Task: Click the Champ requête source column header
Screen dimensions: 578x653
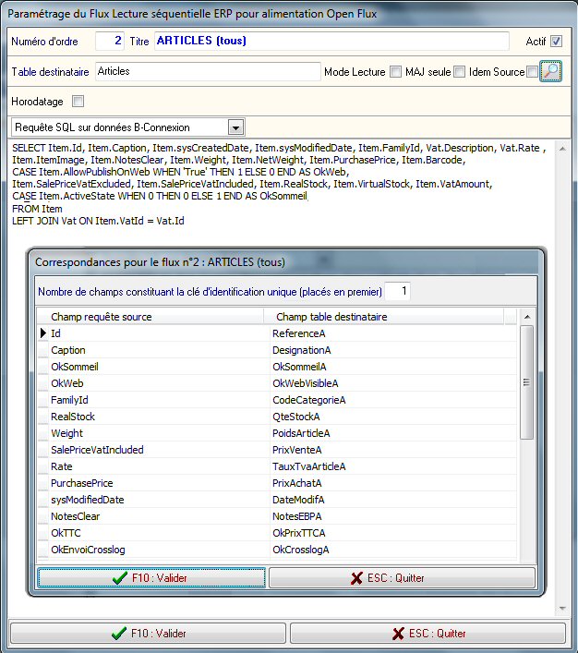Action: click(151, 317)
